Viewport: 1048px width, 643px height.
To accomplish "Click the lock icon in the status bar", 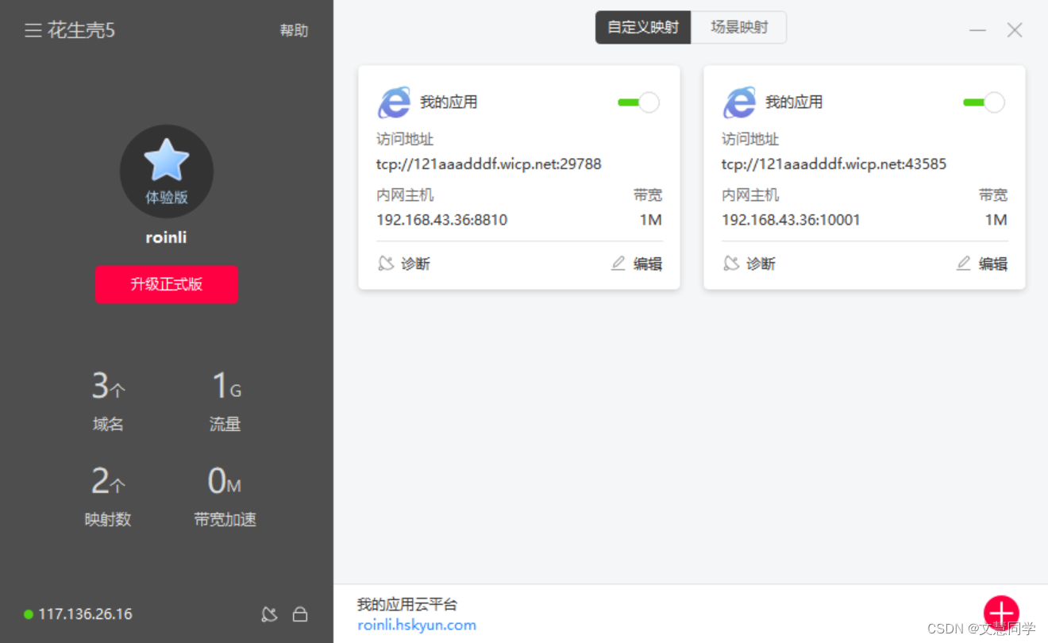I will click(300, 614).
